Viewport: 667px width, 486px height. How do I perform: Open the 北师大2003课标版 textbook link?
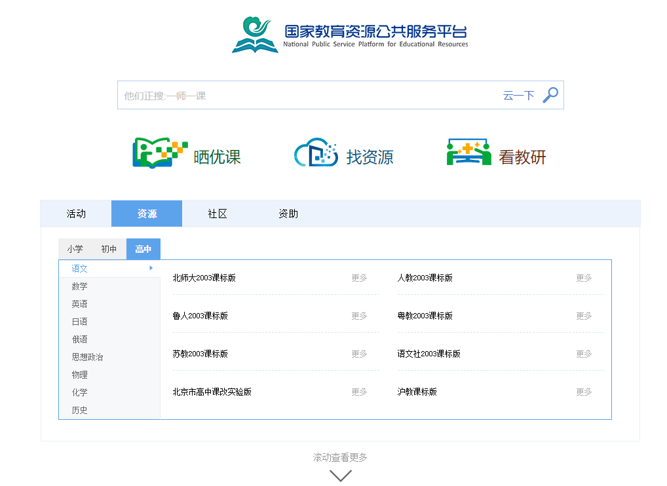[x=205, y=278]
